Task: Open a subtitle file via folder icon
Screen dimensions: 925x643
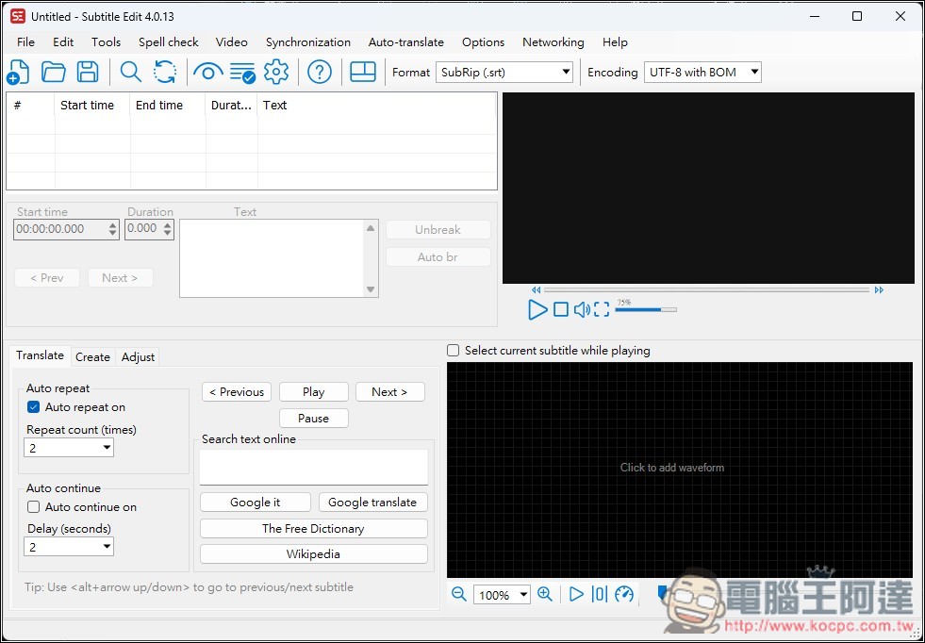Action: click(x=53, y=72)
